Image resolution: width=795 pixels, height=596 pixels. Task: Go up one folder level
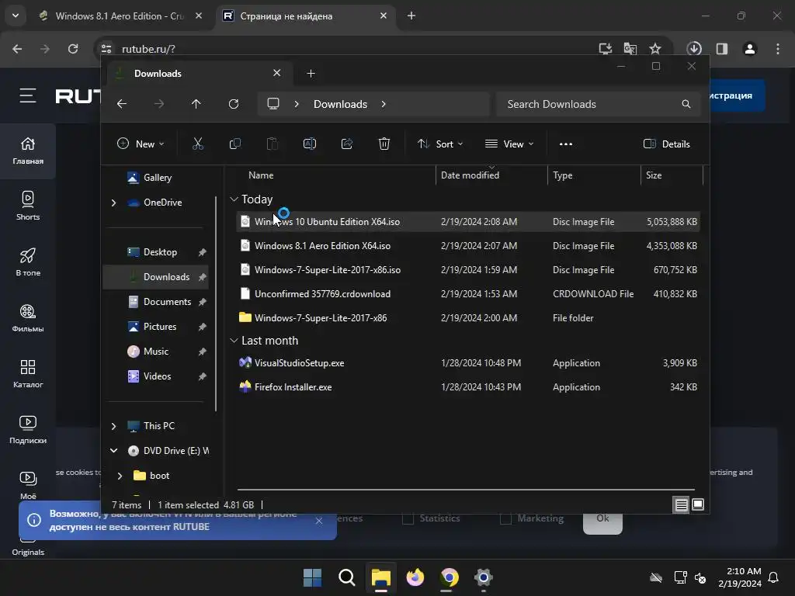(196, 104)
